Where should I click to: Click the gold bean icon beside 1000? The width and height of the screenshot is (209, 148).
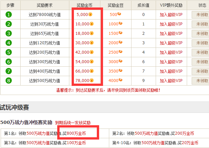120,23
